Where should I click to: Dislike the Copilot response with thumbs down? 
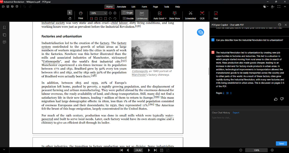pyautogui.click(x=282, y=99)
